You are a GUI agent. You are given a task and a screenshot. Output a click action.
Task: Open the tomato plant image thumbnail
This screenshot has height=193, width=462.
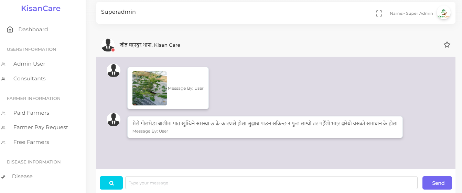coord(150,88)
